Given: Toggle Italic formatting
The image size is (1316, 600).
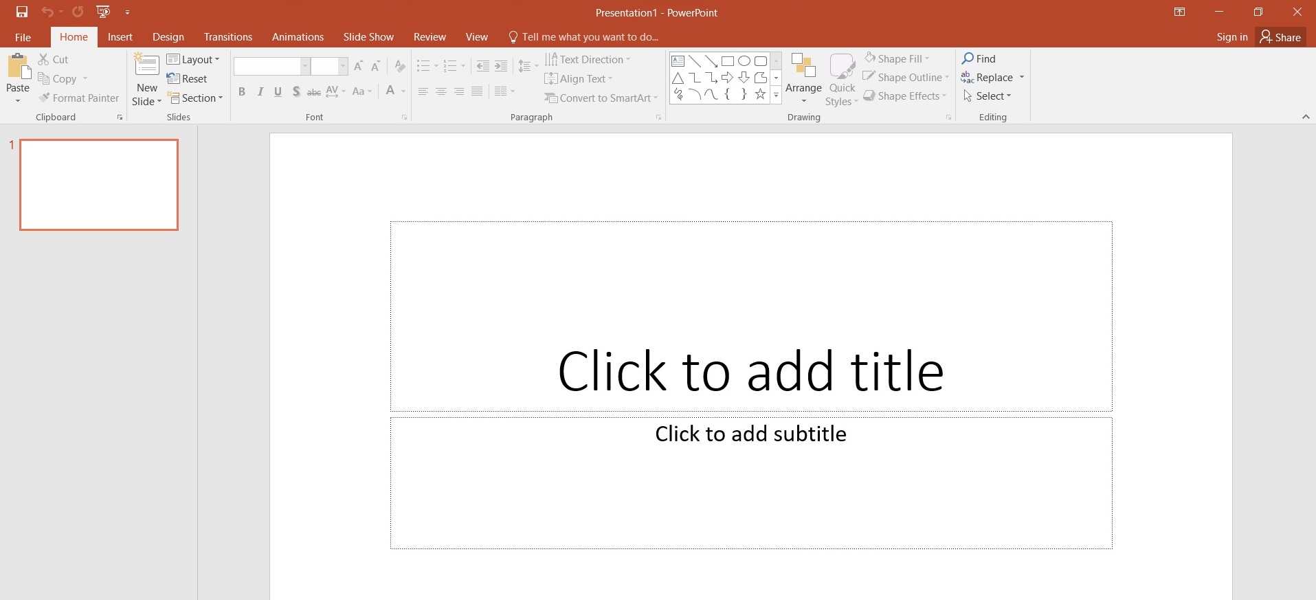Looking at the screenshot, I should (x=260, y=91).
